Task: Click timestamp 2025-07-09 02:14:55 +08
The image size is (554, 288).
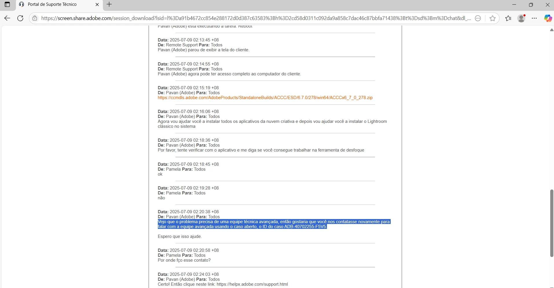Action: tap(194, 64)
